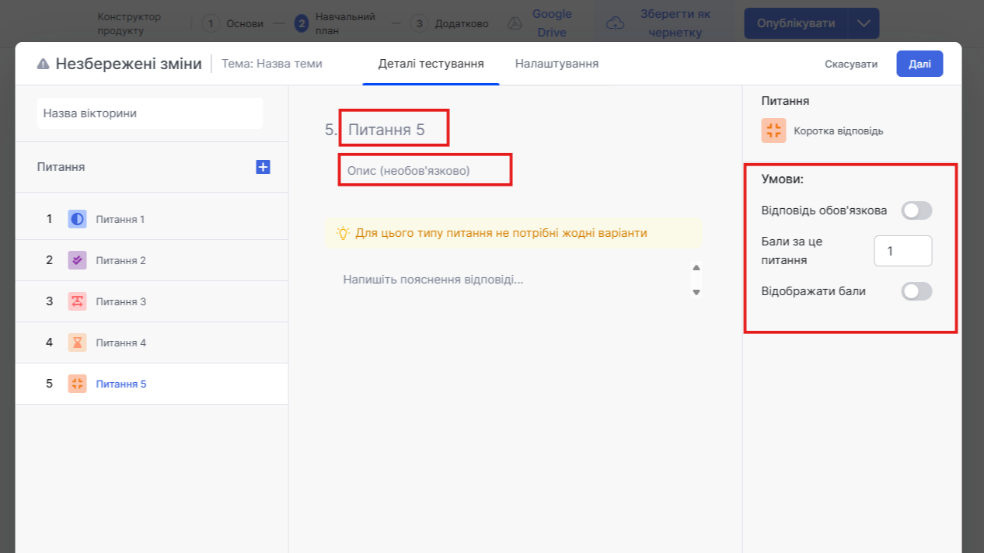Click the Google Drive icon

coord(515,23)
